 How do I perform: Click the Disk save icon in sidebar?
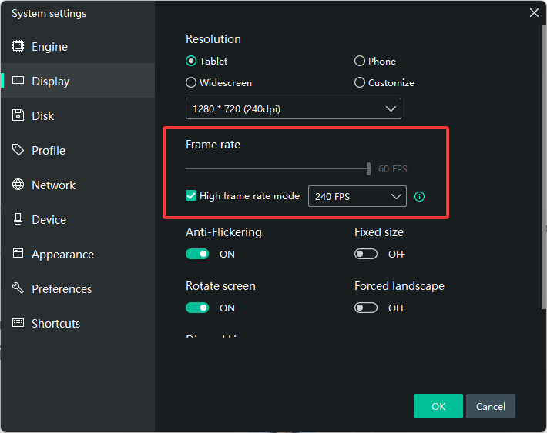point(18,115)
